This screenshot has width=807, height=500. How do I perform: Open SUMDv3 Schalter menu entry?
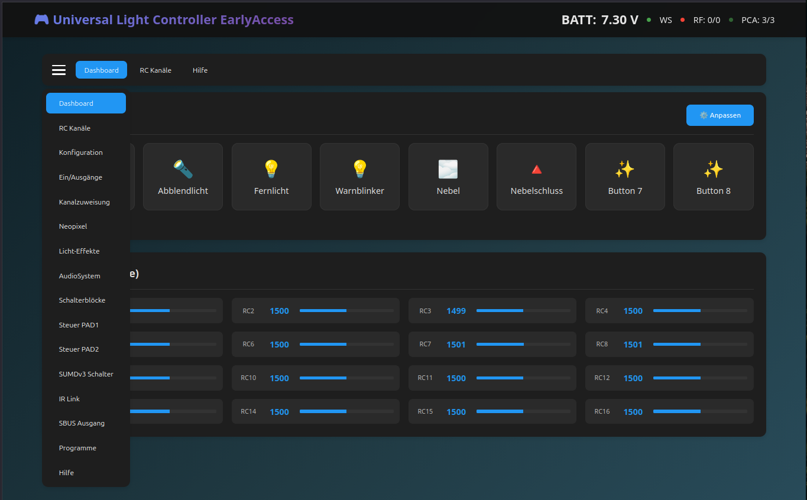click(x=86, y=374)
